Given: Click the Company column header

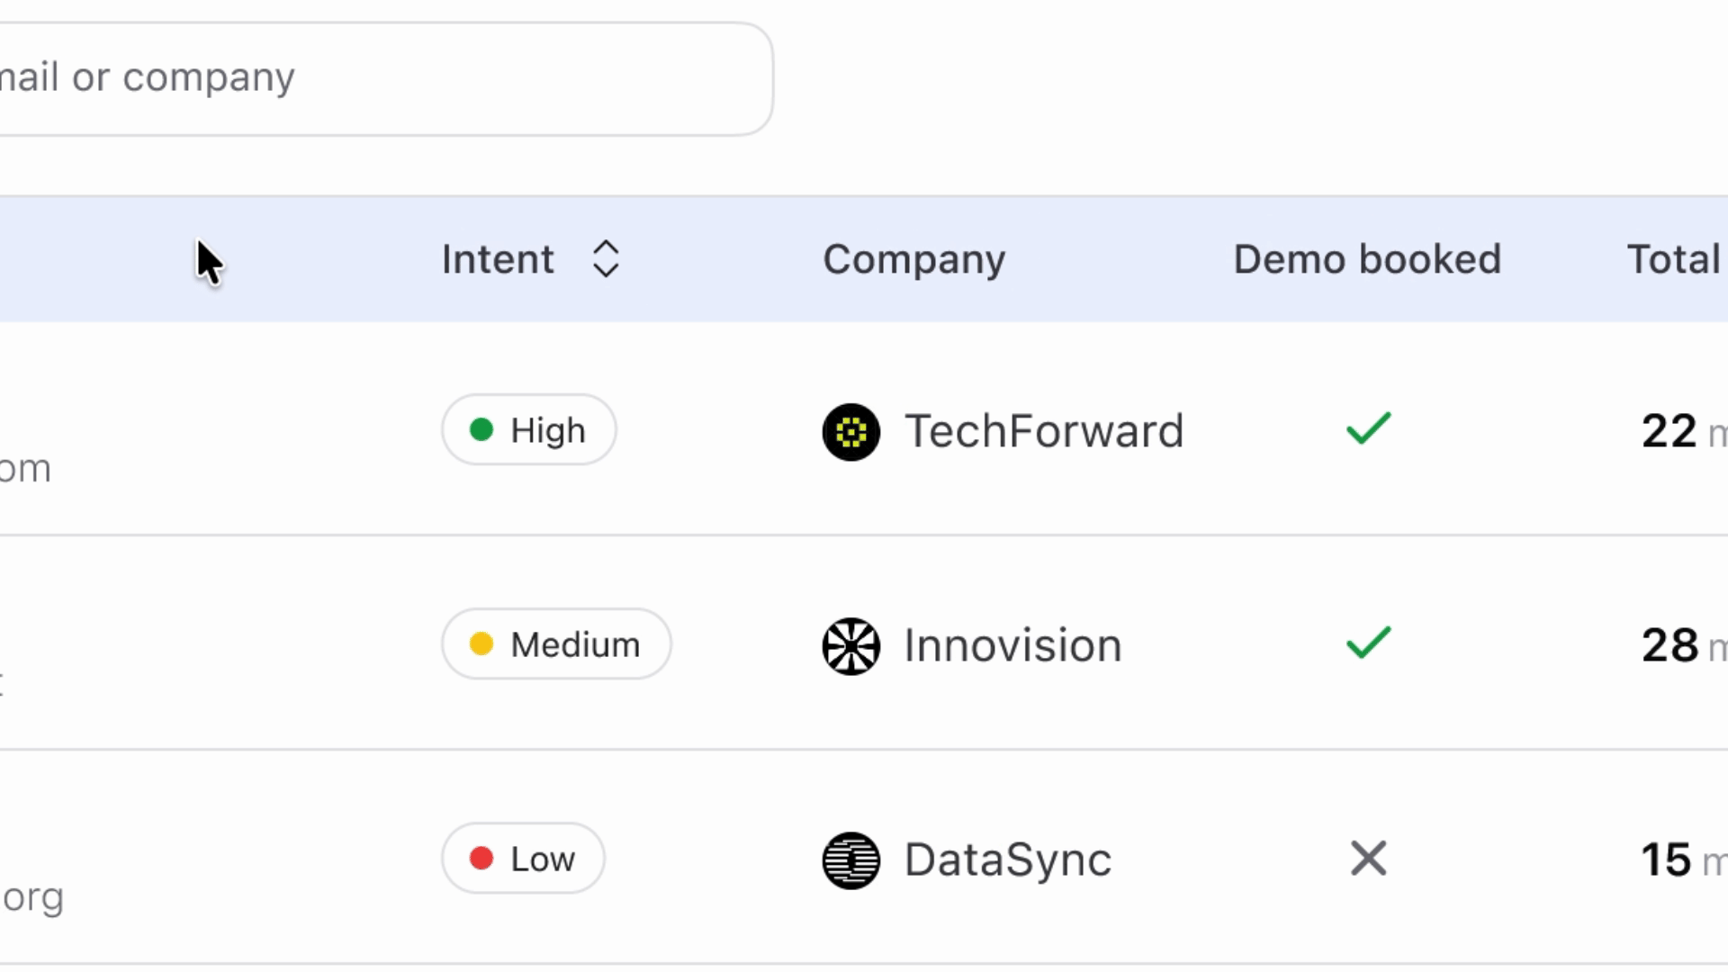Looking at the screenshot, I should [913, 259].
